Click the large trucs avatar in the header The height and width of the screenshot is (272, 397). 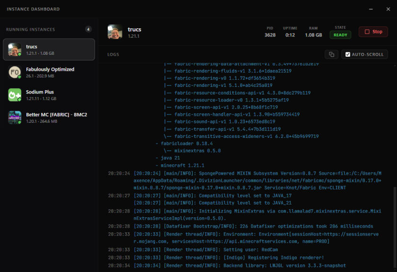point(115,32)
